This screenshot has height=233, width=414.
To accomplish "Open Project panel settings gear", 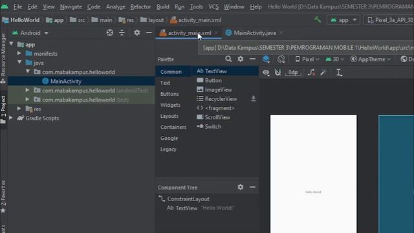I will click(x=136, y=33).
